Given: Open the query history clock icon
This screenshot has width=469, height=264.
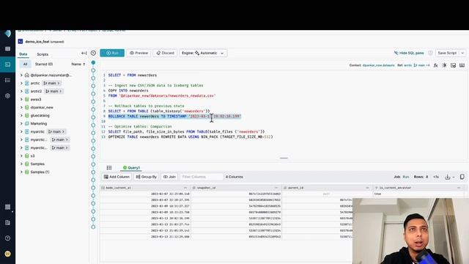Looking at the screenshot, I should [x=93, y=53].
